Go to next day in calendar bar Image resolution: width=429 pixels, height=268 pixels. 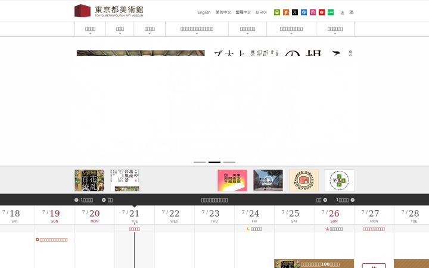tap(322, 200)
